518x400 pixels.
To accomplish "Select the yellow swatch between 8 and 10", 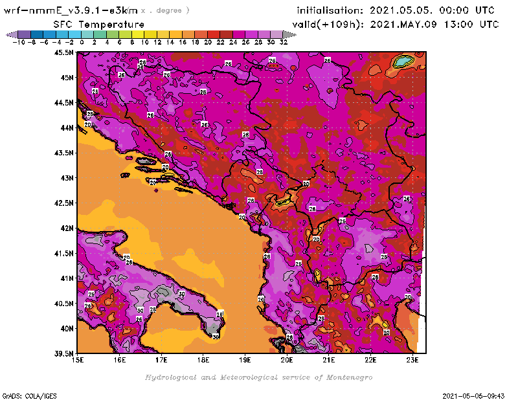I will pyautogui.click(x=137, y=34).
